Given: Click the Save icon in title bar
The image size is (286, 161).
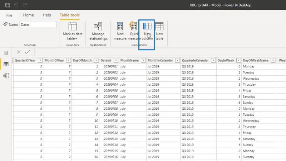Looking at the screenshot, I should [x=8, y=5].
